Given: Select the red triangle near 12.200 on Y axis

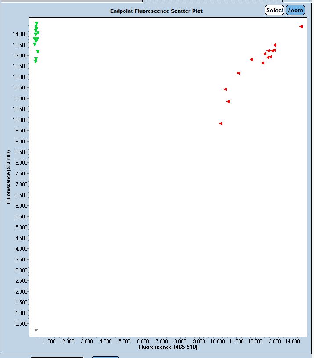Looking at the screenshot, I should click(x=238, y=73).
